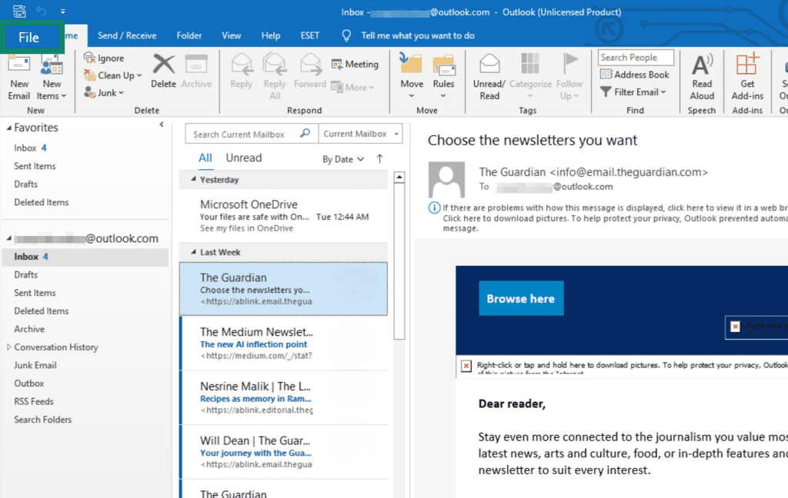788x498 pixels.
Task: Open Drafts under Favorites
Action: (x=25, y=184)
